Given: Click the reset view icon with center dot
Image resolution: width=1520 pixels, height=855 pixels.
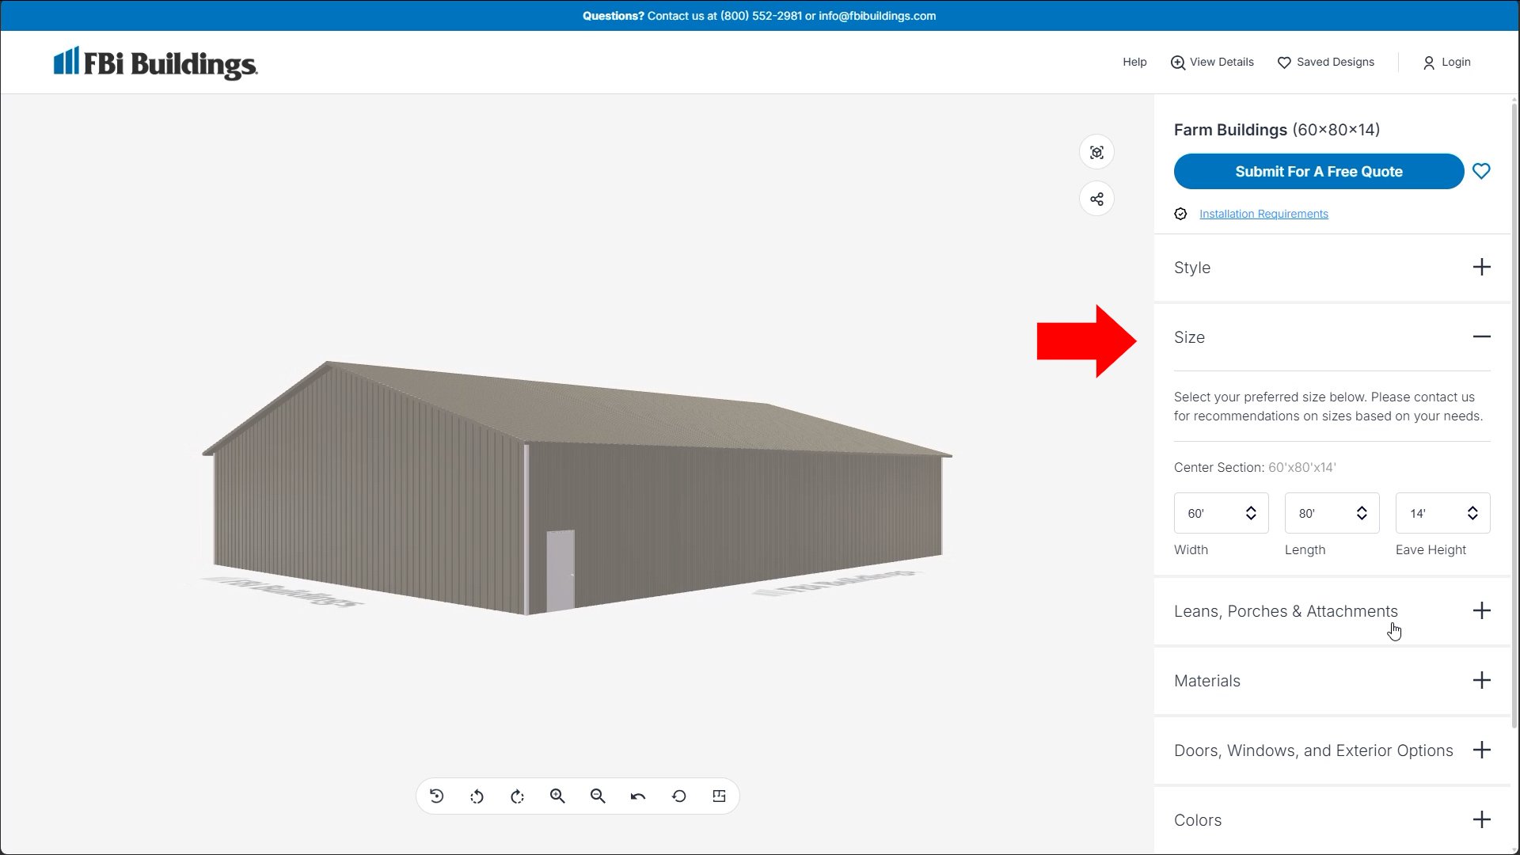Looking at the screenshot, I should [436, 796].
